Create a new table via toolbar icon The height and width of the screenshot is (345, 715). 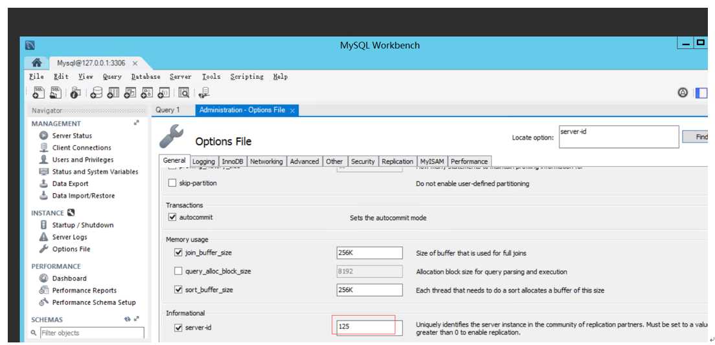click(x=113, y=93)
